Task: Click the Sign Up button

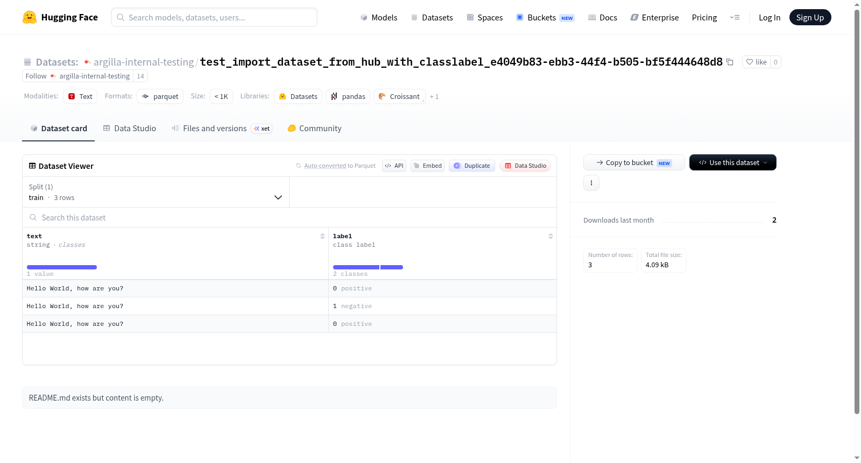Action: pos(810,17)
